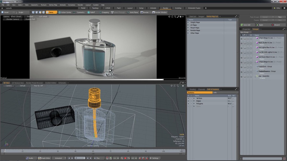
Task: Open the Animated keying dropdown
Action: [59, 158]
